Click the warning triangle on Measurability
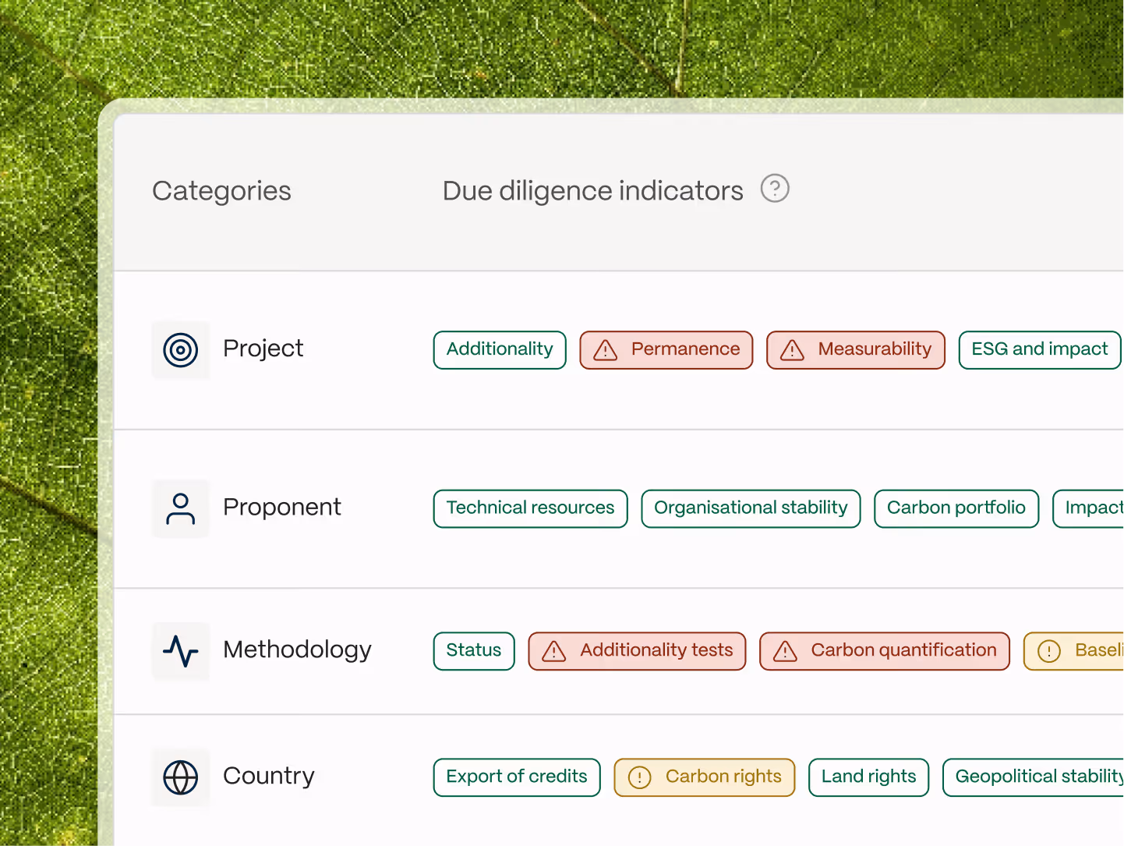1124x846 pixels. coord(792,350)
